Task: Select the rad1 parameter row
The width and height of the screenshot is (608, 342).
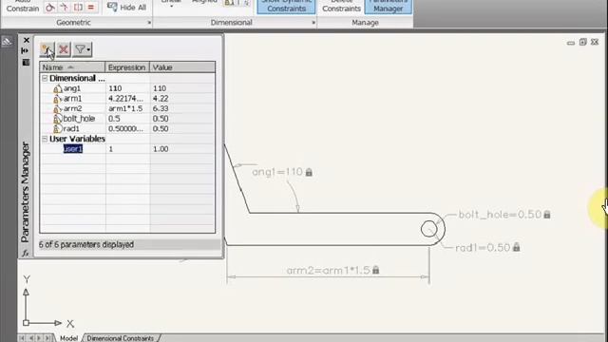Action: click(x=127, y=129)
